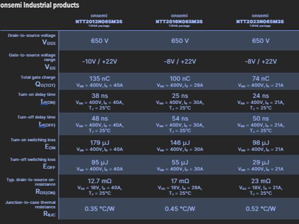Click the 12.7 mΩ on-resistance value
This screenshot has width=299, height=224.
tap(100, 181)
